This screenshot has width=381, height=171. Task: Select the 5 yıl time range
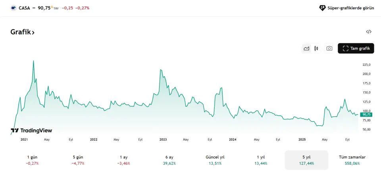click(306, 160)
